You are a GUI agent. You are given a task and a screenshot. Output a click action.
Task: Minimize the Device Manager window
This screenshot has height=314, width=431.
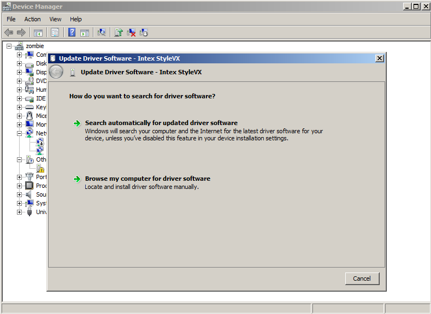[x=408, y=7]
